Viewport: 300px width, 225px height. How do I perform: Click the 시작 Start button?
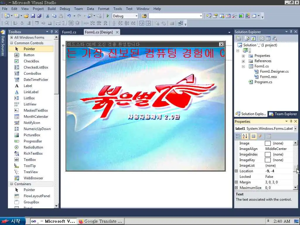tap(13, 221)
